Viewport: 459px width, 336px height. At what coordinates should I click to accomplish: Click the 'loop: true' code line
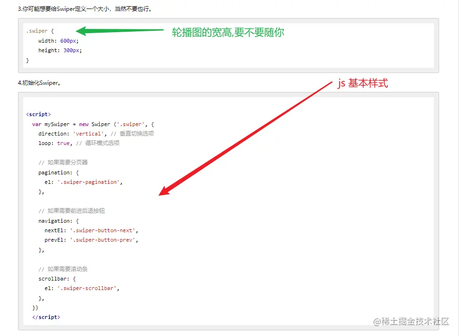(x=79, y=143)
